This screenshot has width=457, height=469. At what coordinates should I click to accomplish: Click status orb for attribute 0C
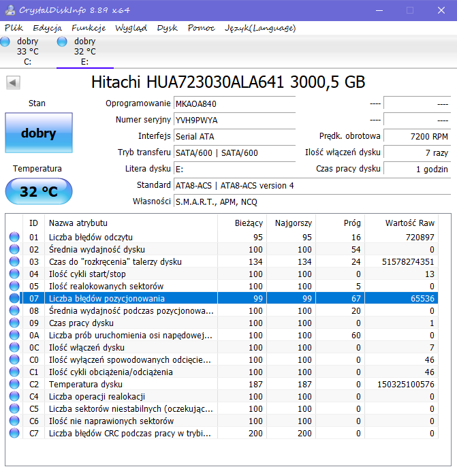(14, 347)
